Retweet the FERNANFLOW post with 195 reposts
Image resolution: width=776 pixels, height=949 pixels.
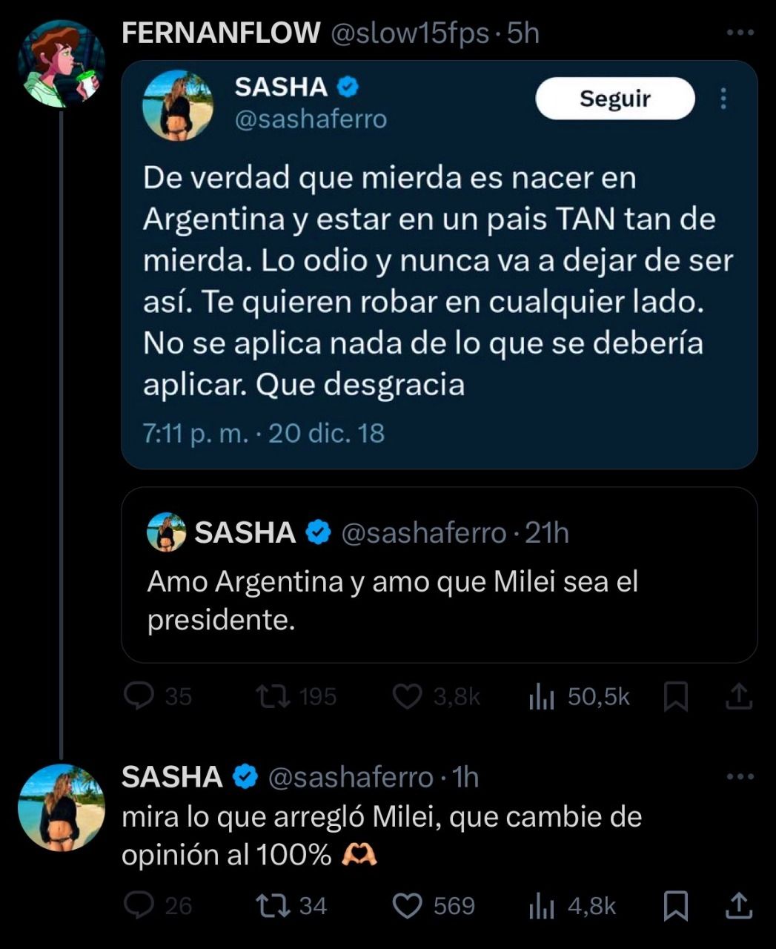273,696
